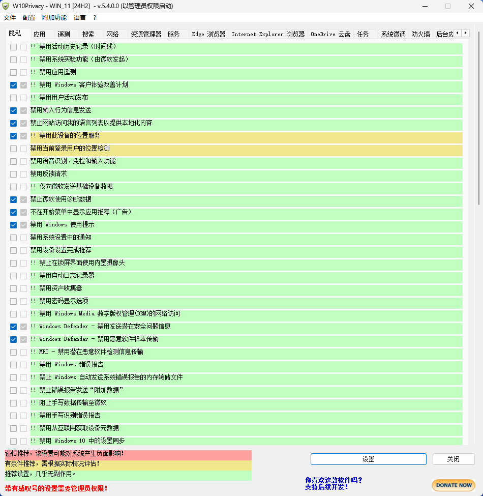The height and width of the screenshot is (496, 483).
Task: Uncheck 禁用输入行为信息发送 checkbox
Action: [x=13, y=110]
